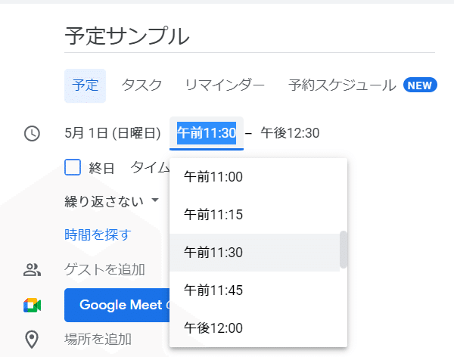The width and height of the screenshot is (454, 357).
Task: Select the 予定 tab
Action: (85, 85)
